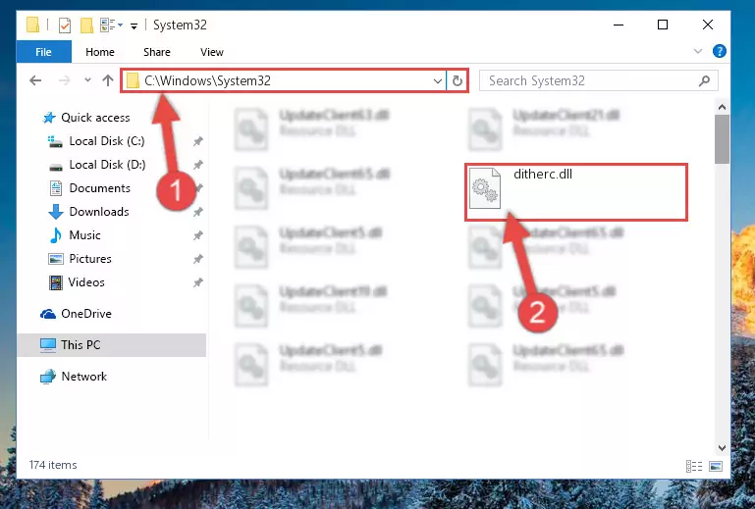755x509 pixels.
Task: Click the vertical scrollbar thumb
Action: click(722, 139)
